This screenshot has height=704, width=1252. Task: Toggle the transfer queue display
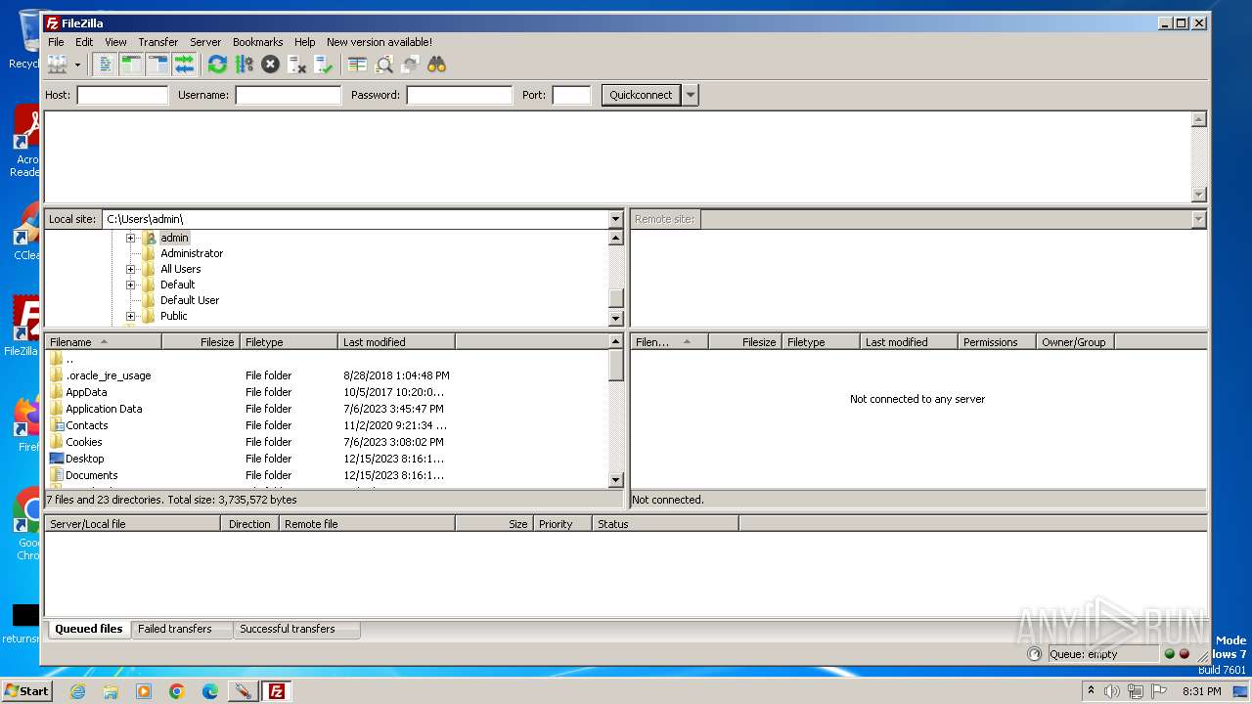[x=185, y=65]
